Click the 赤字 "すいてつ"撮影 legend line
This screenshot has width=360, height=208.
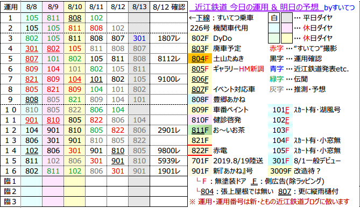click(x=303, y=48)
